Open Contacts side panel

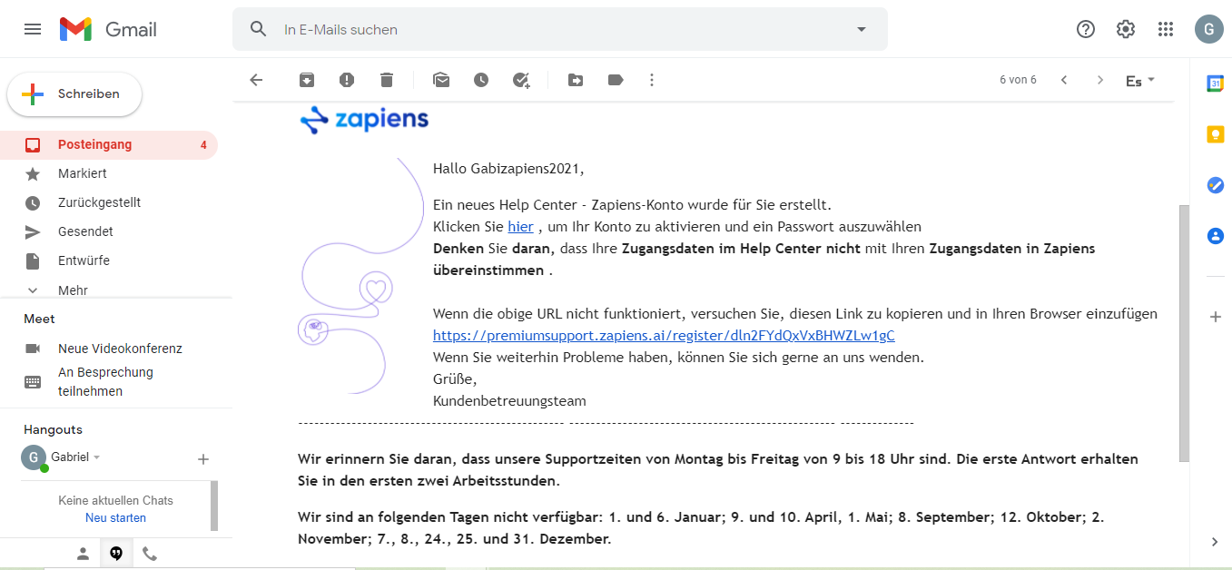tap(1215, 236)
